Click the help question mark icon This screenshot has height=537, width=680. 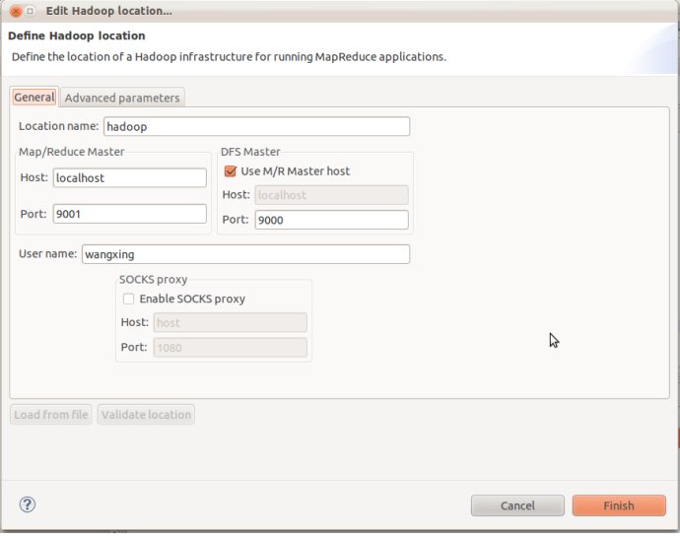(x=28, y=504)
